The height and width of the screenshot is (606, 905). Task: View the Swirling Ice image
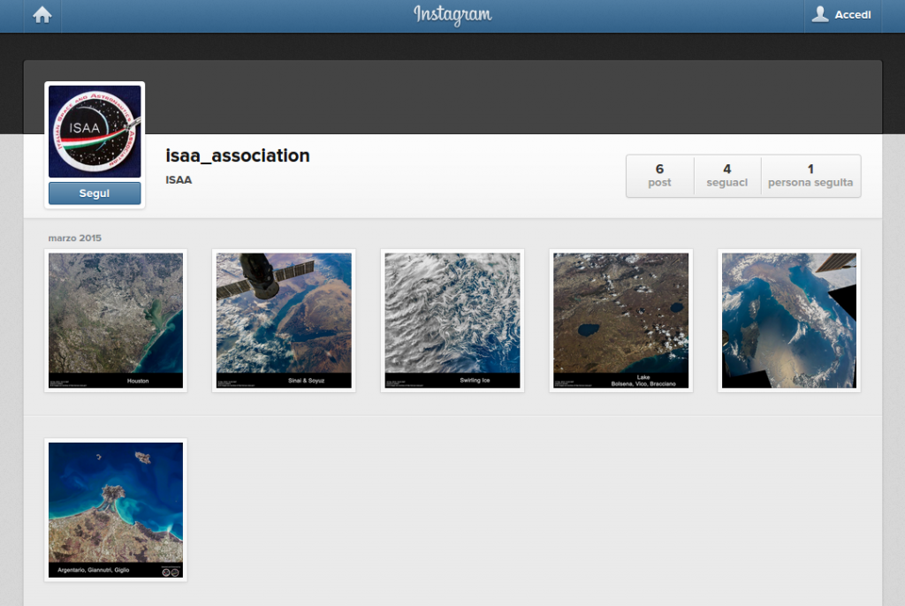coord(452,320)
